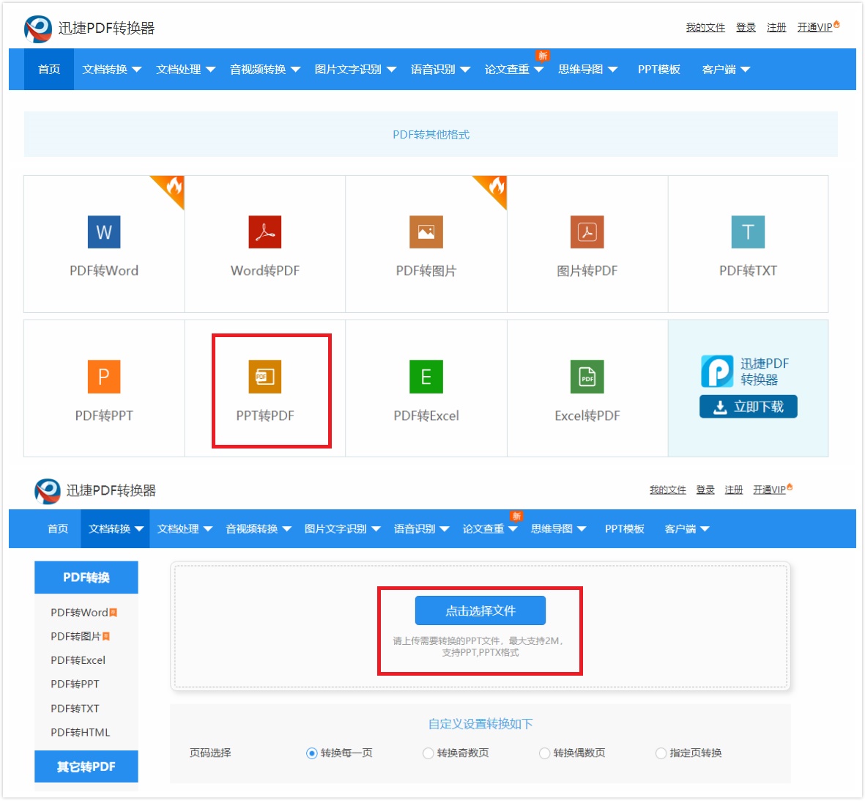Click 注册 link in lower header
The width and height of the screenshot is (865, 801).
pos(734,490)
